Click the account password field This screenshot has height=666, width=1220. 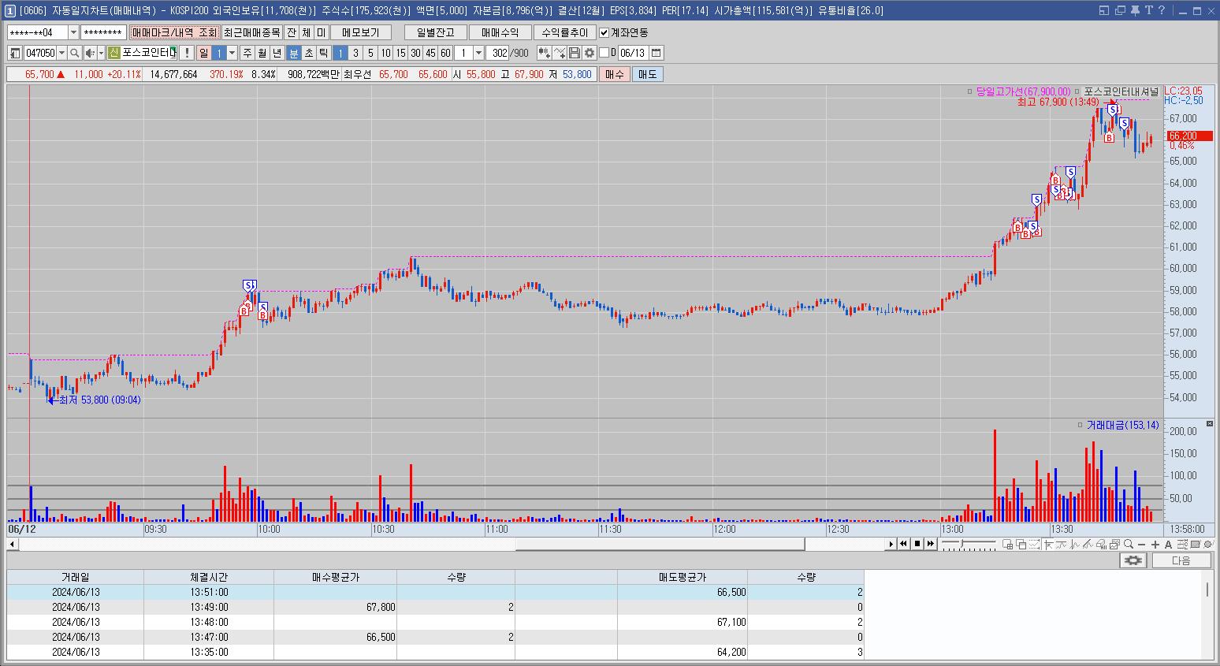pos(103,32)
